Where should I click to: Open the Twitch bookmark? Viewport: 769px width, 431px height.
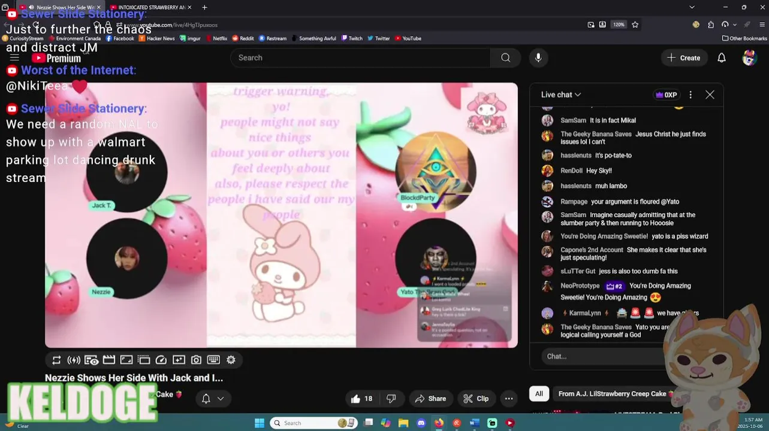(352, 38)
